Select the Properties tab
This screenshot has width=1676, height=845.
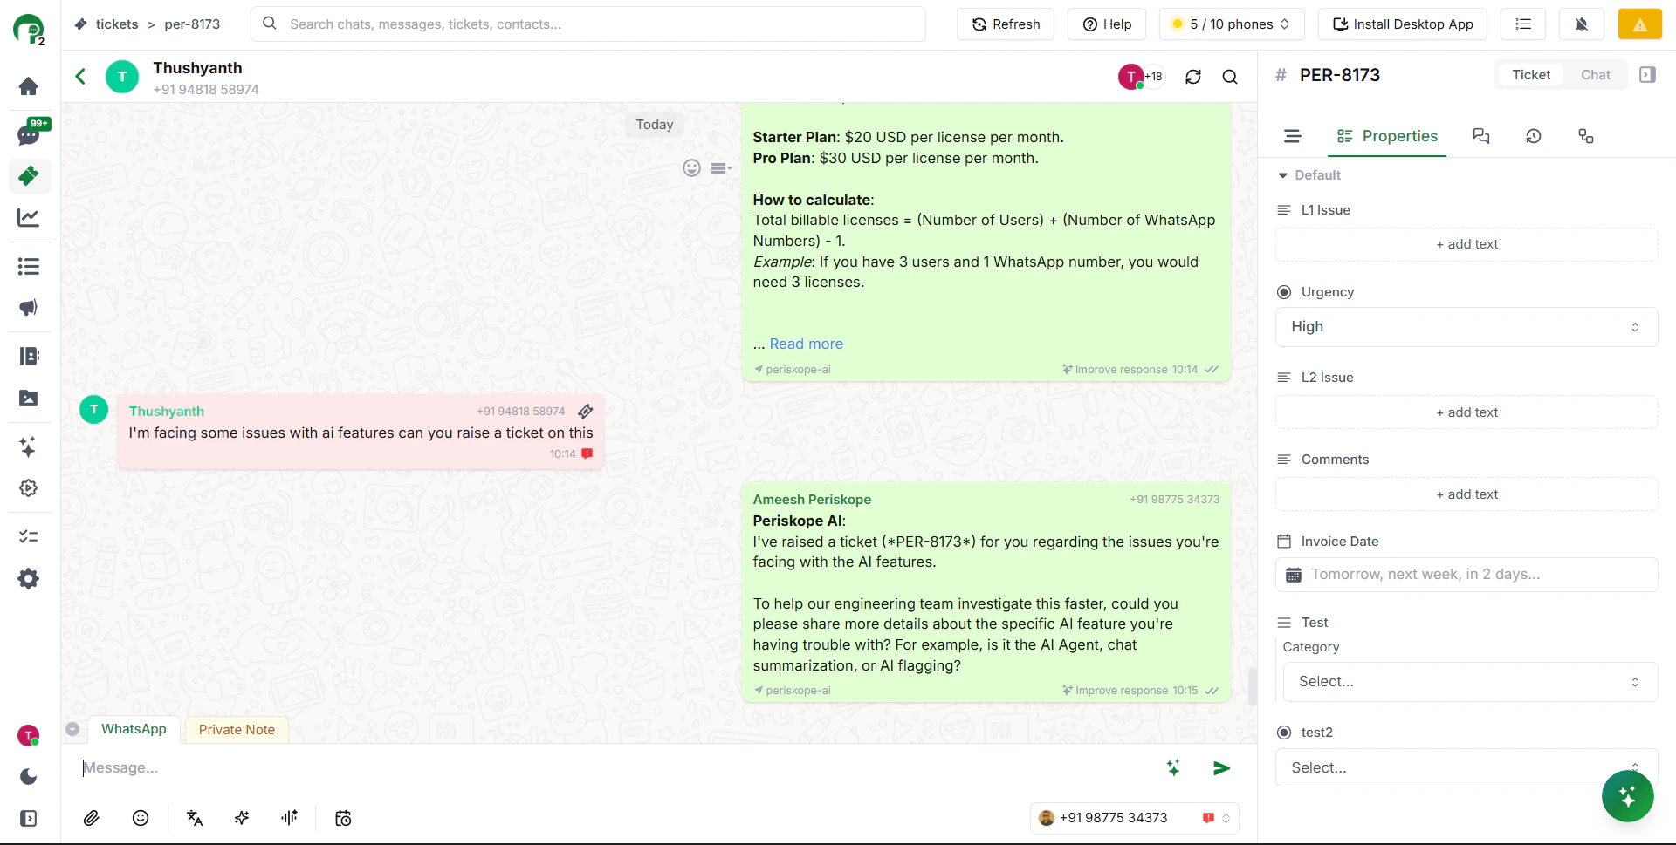1387,136
